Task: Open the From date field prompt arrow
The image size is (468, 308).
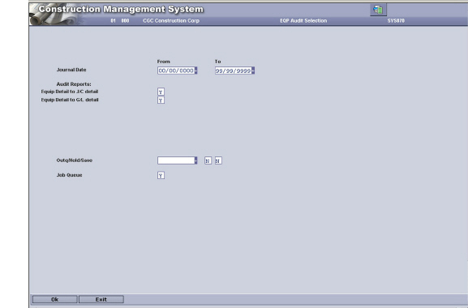Action: 196,71
